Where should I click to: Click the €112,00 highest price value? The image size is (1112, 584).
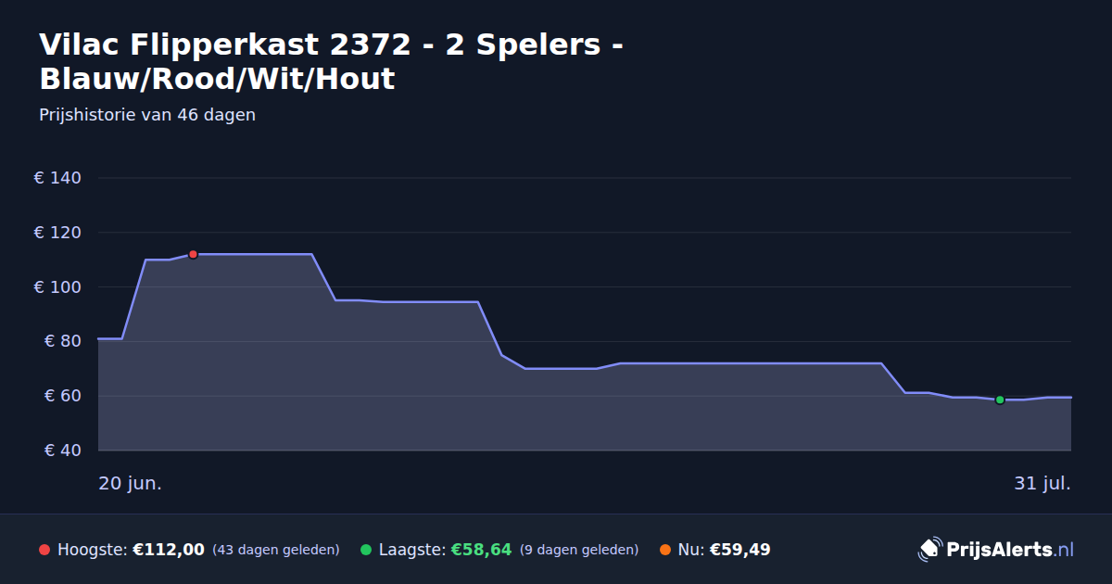point(169,550)
